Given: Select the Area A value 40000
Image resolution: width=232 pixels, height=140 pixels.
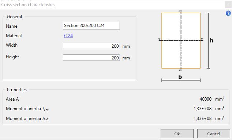Looking at the screenshot, I should pyautogui.click(x=205, y=99).
